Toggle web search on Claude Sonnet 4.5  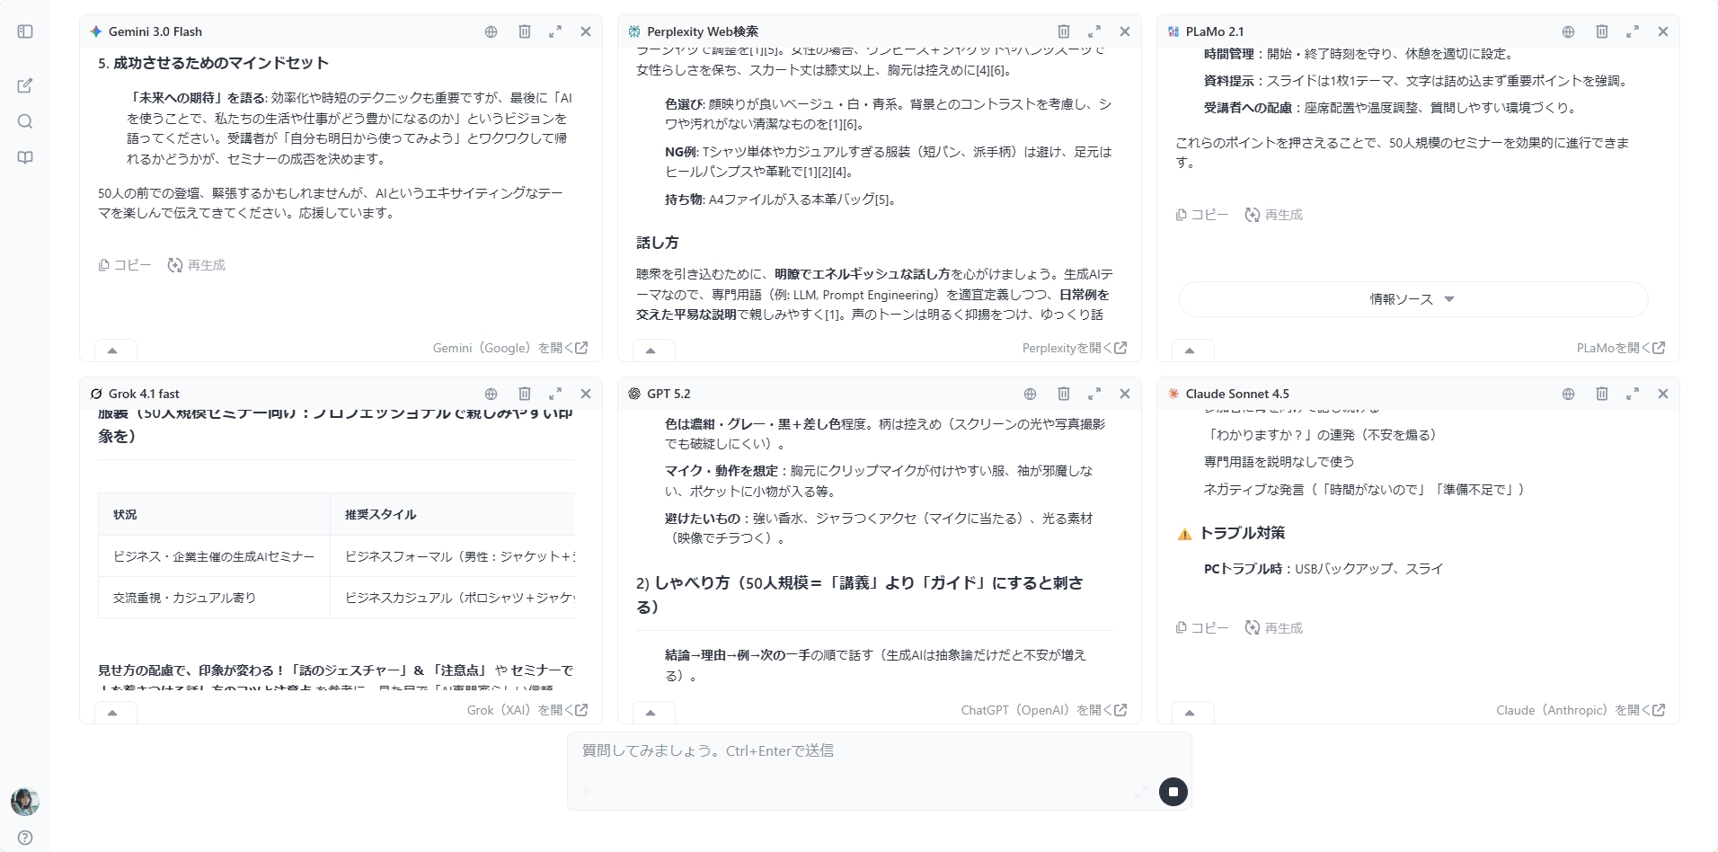(x=1568, y=394)
